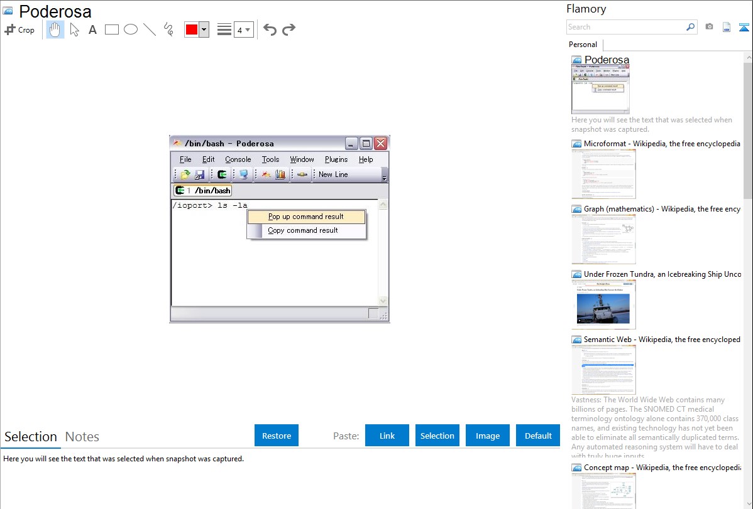Select the freehand scribble tool
This screenshot has height=509, width=753.
tap(168, 29)
